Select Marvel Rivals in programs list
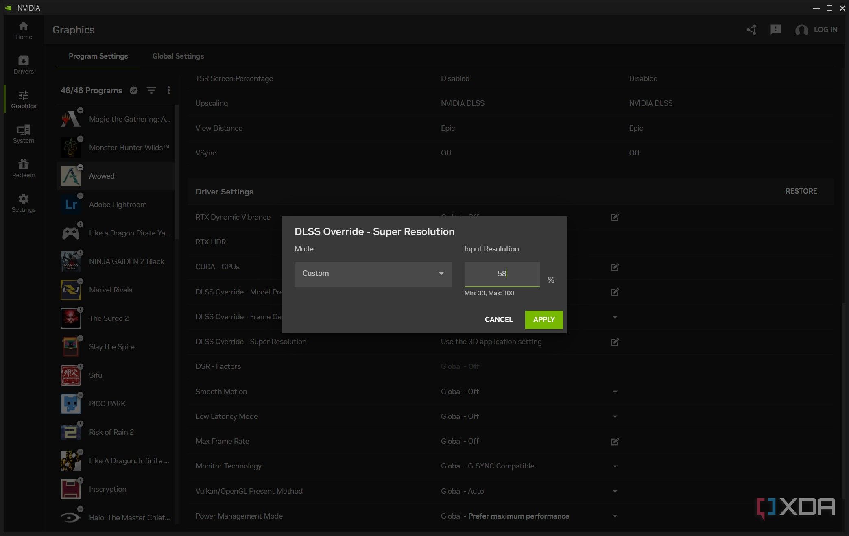 (x=116, y=290)
